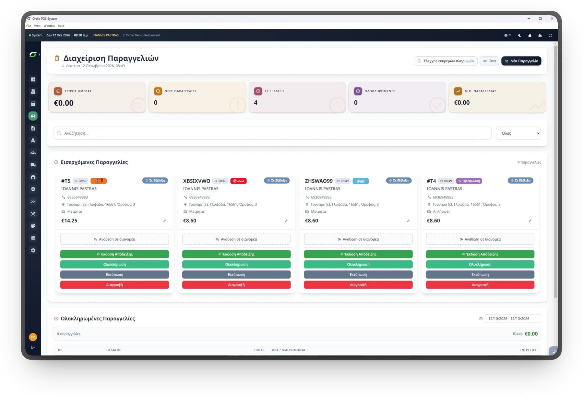Open the settings gear sidebar icon

pyautogui.click(x=33, y=250)
